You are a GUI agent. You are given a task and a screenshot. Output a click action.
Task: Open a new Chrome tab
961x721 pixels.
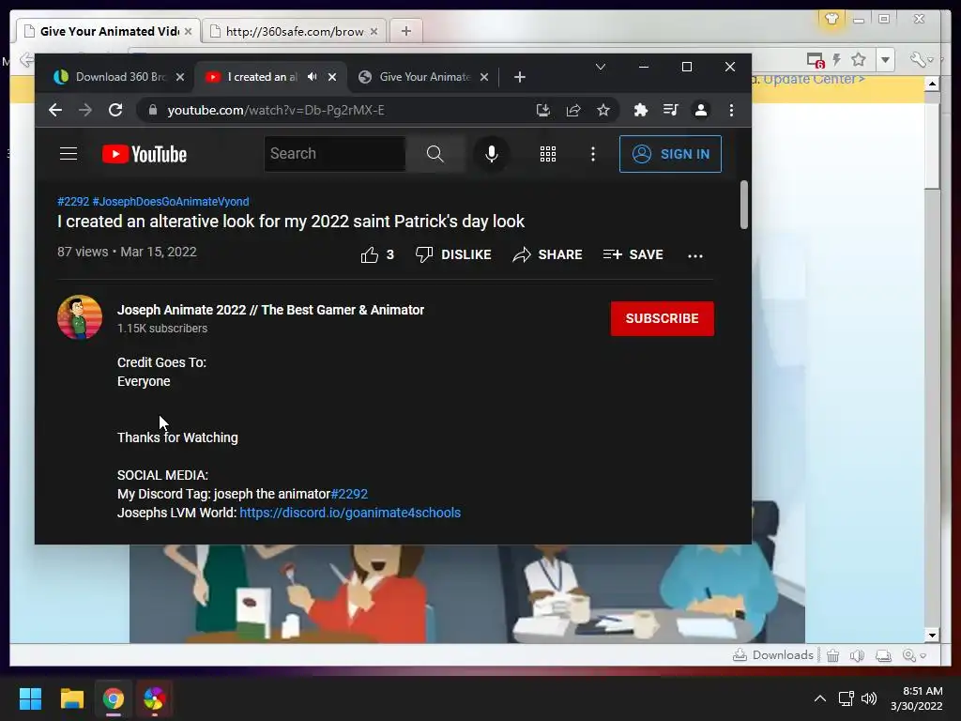pos(520,77)
